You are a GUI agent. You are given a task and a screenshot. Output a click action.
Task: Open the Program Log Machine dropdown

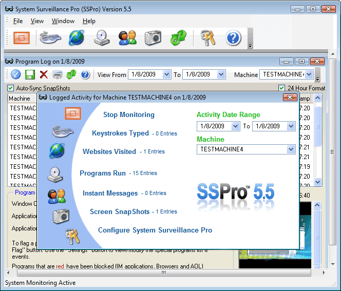pos(309,74)
